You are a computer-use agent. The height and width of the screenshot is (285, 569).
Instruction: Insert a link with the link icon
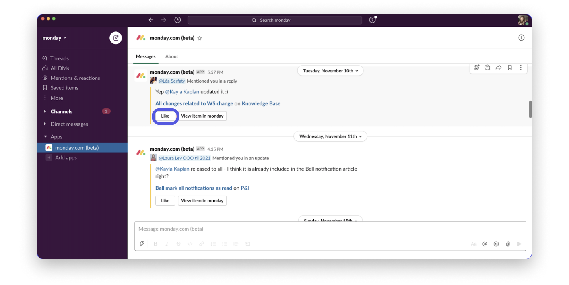click(202, 244)
